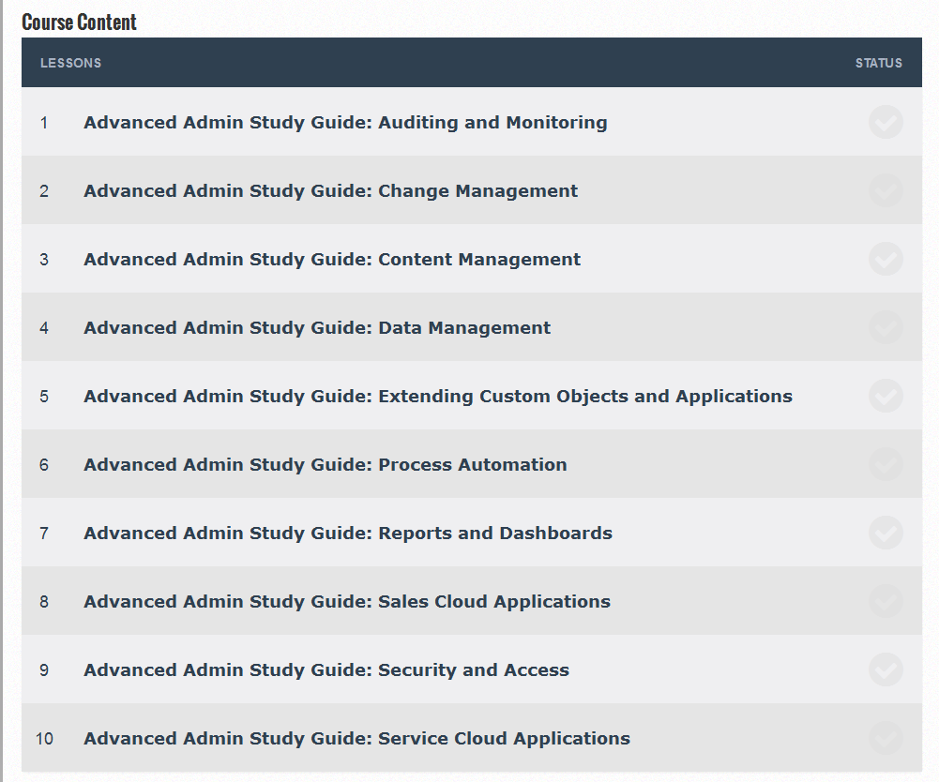The width and height of the screenshot is (939, 782).
Task: Click status checkmark for Extending Custom Objects lesson
Action: tap(886, 396)
